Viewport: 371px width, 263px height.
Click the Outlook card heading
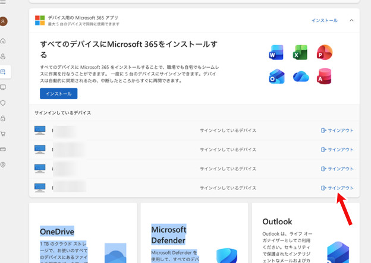click(277, 221)
